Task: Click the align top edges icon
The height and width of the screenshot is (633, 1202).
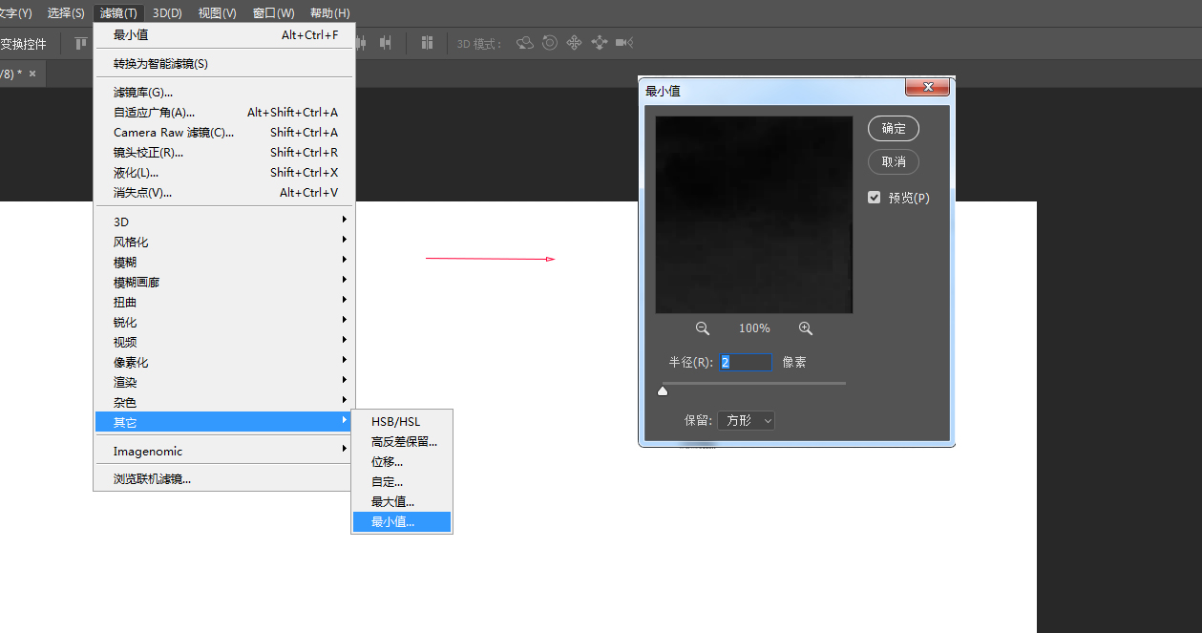Action: tap(81, 43)
